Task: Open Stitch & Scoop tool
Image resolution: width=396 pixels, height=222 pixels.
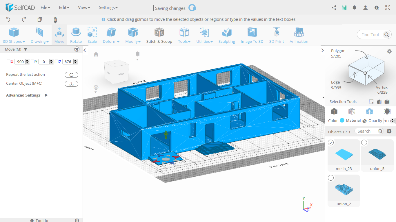Action: (159, 35)
